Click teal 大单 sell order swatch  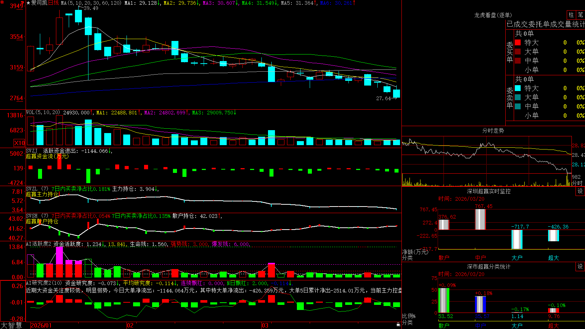tap(518, 97)
